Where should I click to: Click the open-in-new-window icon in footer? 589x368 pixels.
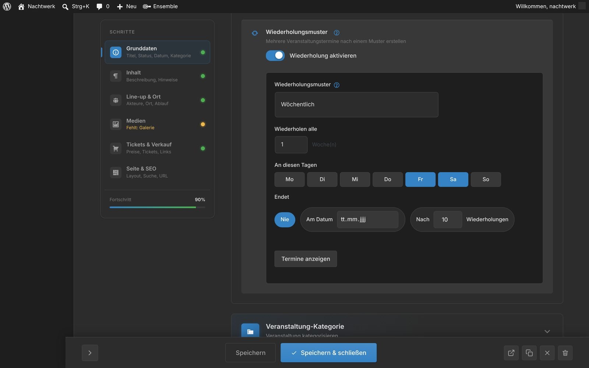click(511, 353)
